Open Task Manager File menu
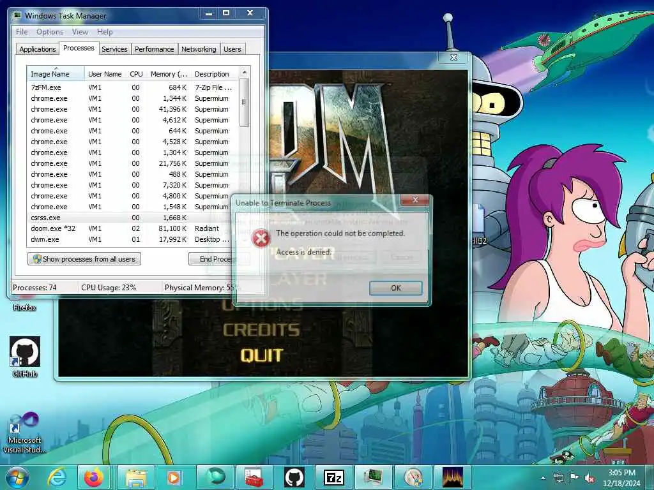The image size is (654, 490). point(22,32)
